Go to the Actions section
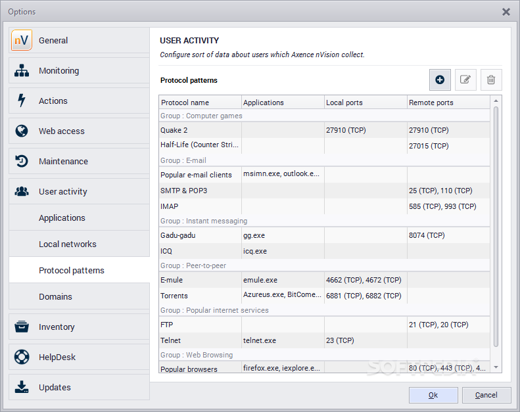Screen dimensions: 520x412 [80, 101]
